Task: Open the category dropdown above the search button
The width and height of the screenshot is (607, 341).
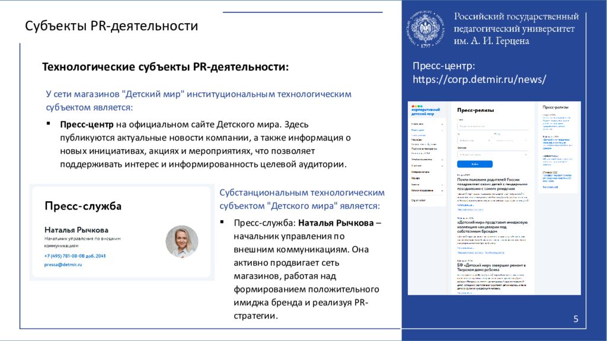Action: (x=493, y=155)
